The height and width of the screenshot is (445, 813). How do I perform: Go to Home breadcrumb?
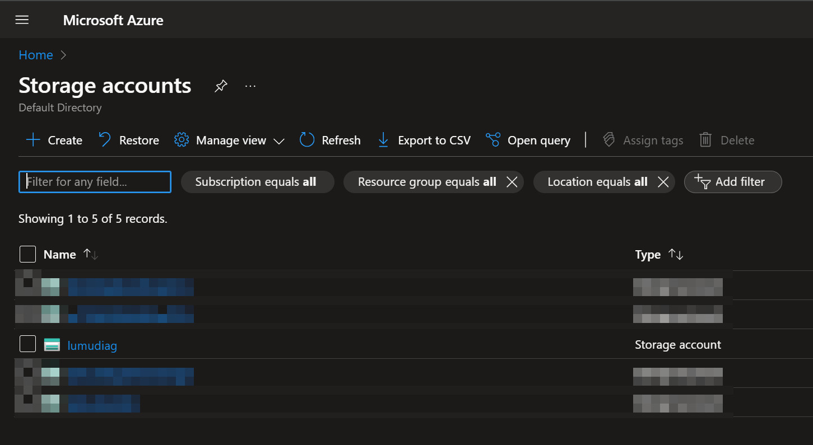pos(36,55)
